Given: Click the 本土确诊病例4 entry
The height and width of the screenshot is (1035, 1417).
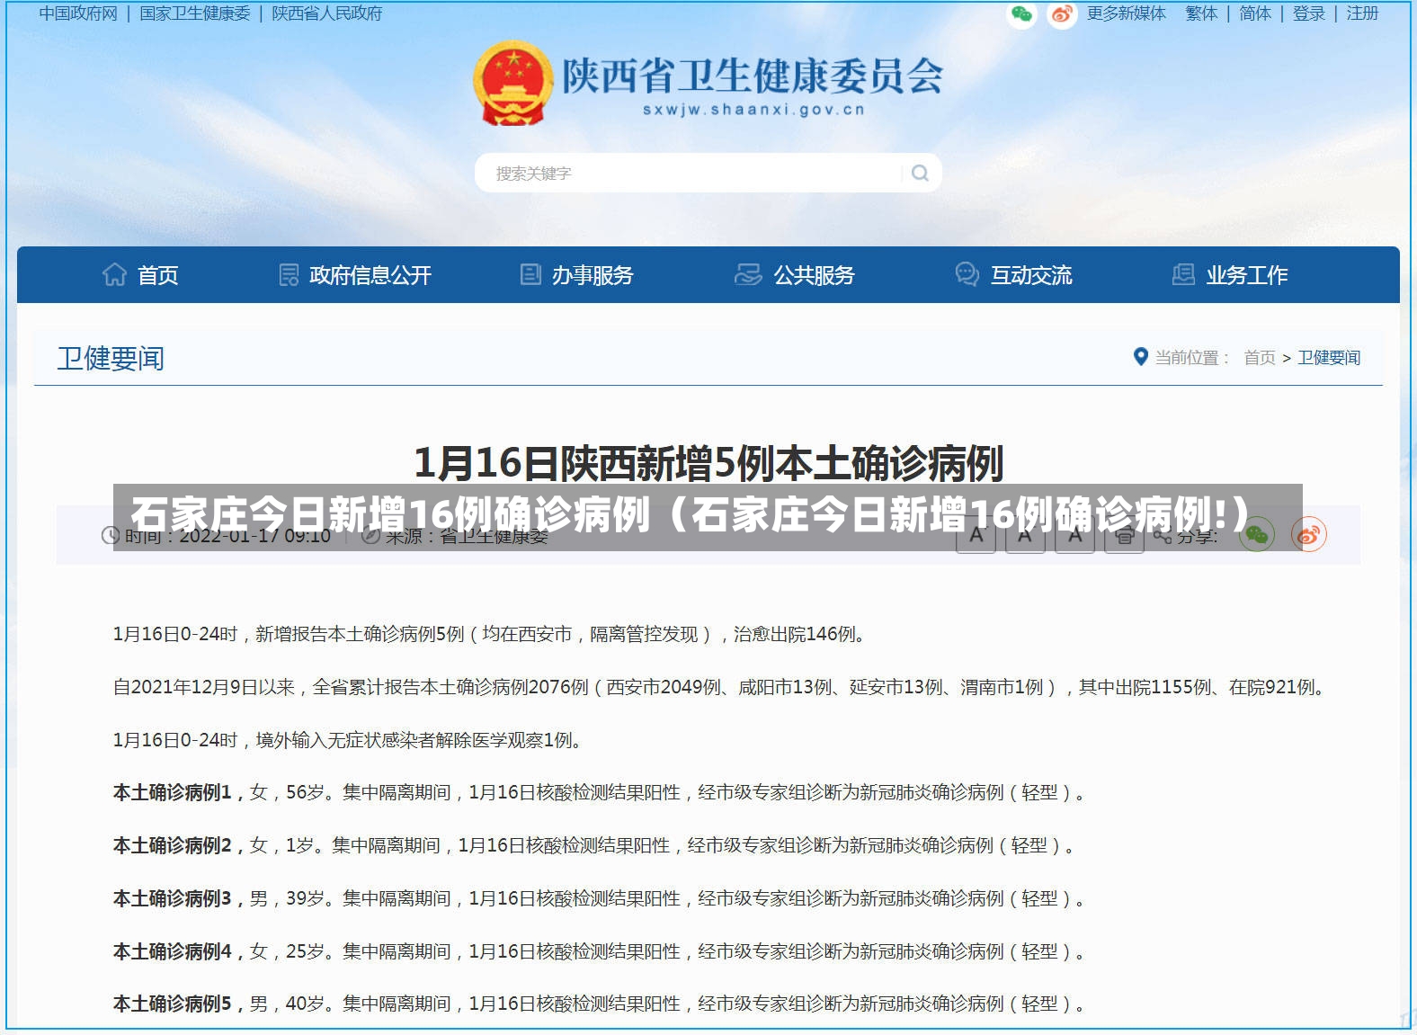Looking at the screenshot, I should 601,951.
